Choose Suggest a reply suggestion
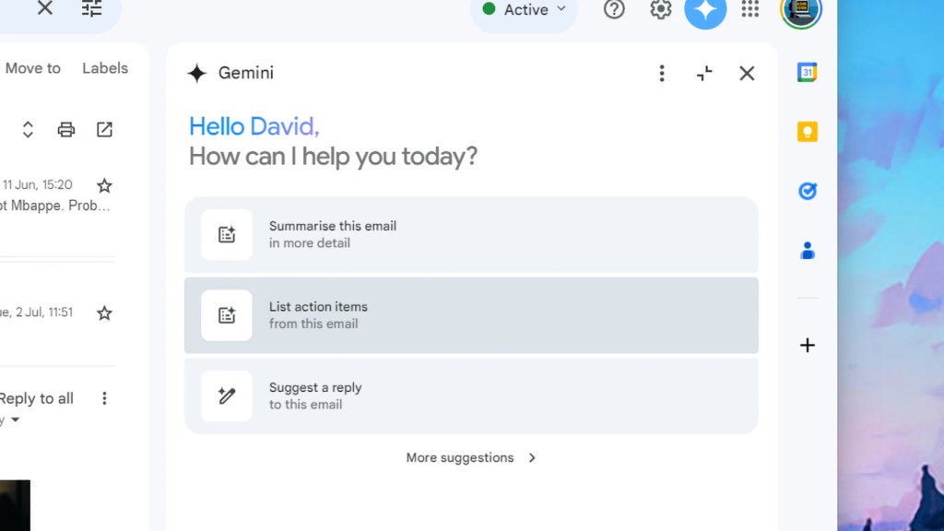The width and height of the screenshot is (944, 531). coord(471,395)
